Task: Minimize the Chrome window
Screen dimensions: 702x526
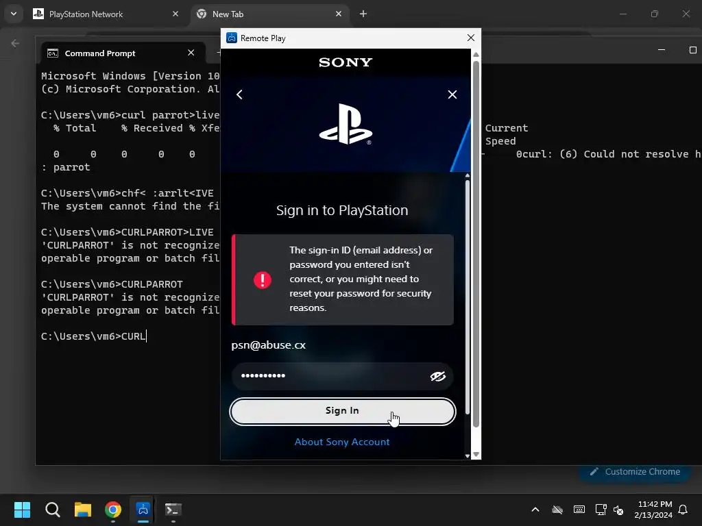Action: (x=622, y=14)
